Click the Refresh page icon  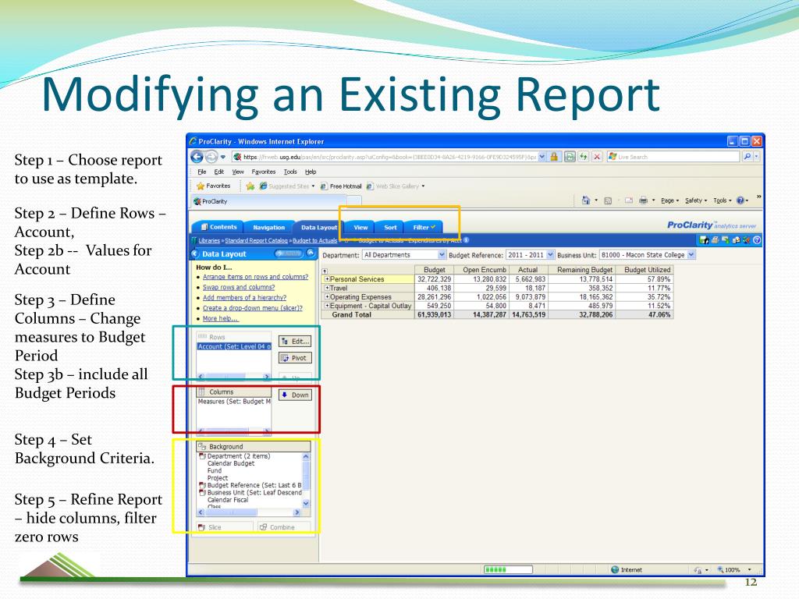tap(583, 157)
